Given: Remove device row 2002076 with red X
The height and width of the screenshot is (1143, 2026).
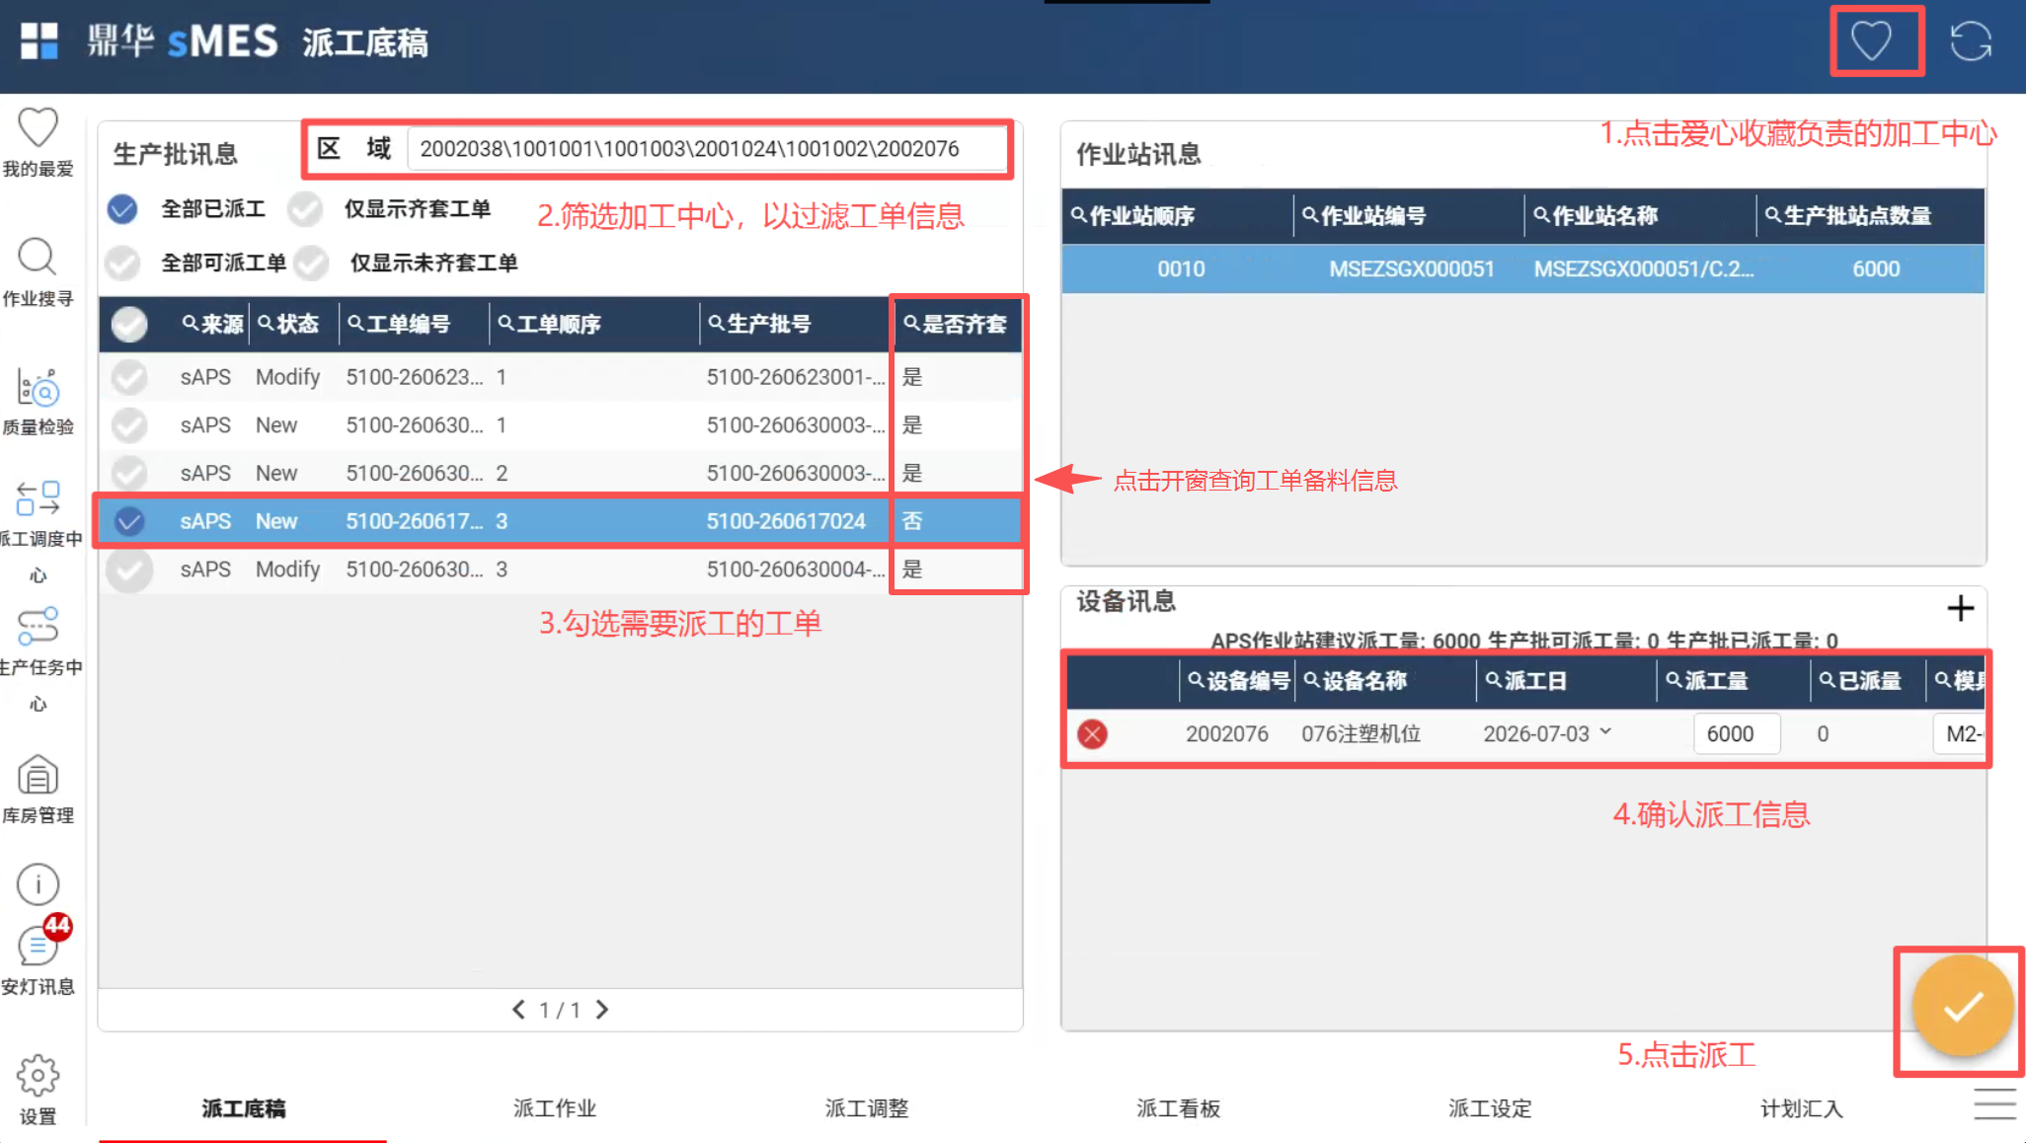Looking at the screenshot, I should [x=1092, y=733].
